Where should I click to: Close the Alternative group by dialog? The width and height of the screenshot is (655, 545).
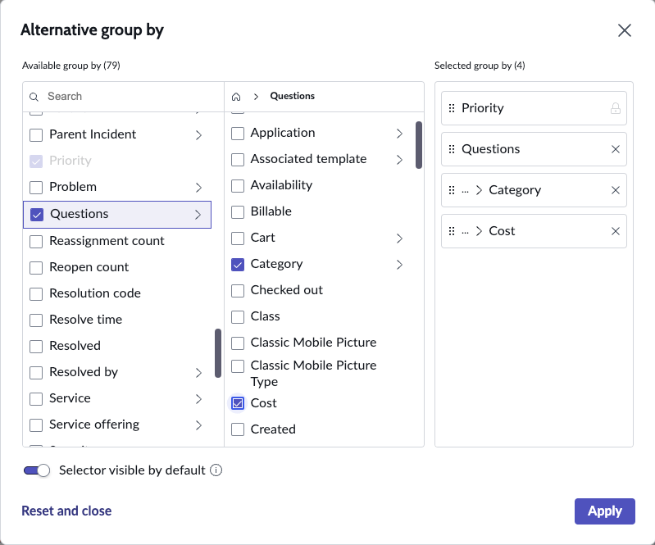click(x=624, y=30)
